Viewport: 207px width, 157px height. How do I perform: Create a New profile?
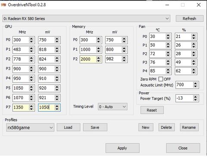coord(146,127)
